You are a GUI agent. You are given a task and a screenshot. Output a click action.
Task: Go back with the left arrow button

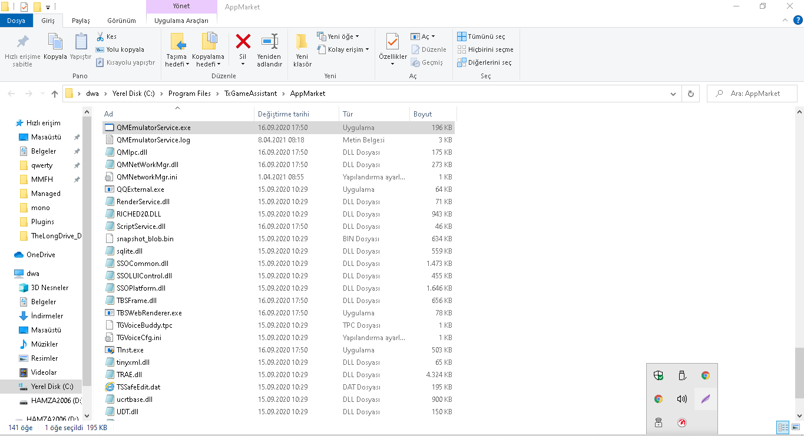point(12,94)
